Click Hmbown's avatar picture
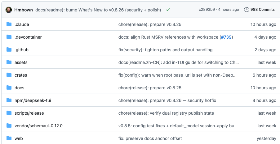Viewport: 280px width, 144px height. tap(9, 10)
